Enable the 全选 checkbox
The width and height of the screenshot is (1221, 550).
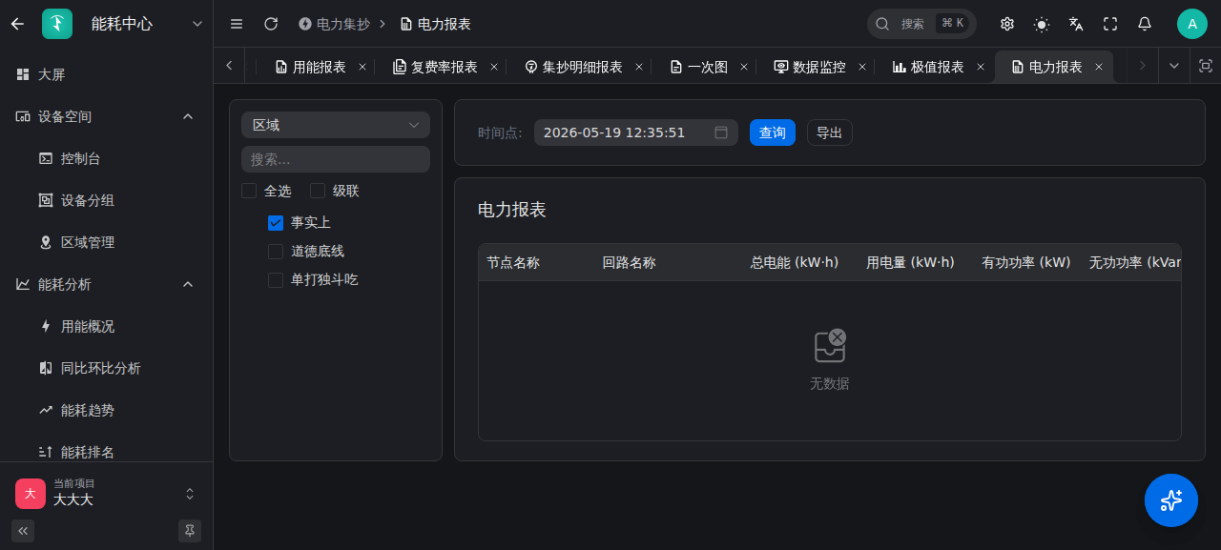(x=249, y=191)
